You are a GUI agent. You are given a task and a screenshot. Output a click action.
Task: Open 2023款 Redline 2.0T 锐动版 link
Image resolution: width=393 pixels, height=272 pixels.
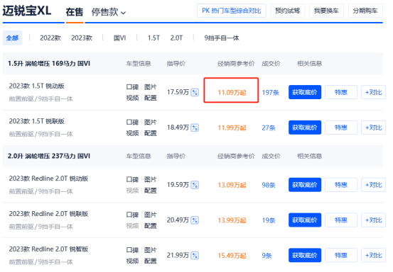pos(48,178)
